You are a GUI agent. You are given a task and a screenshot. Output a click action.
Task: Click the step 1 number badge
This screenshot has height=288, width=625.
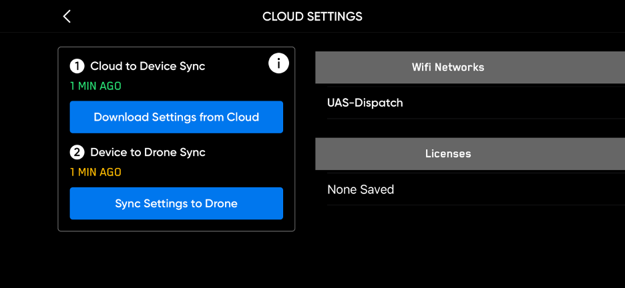[77, 66]
